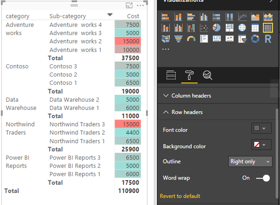Viewport: 280px width, 205px height.
Task: Open more custom visuals ellipsis under icons
Action: (166, 49)
